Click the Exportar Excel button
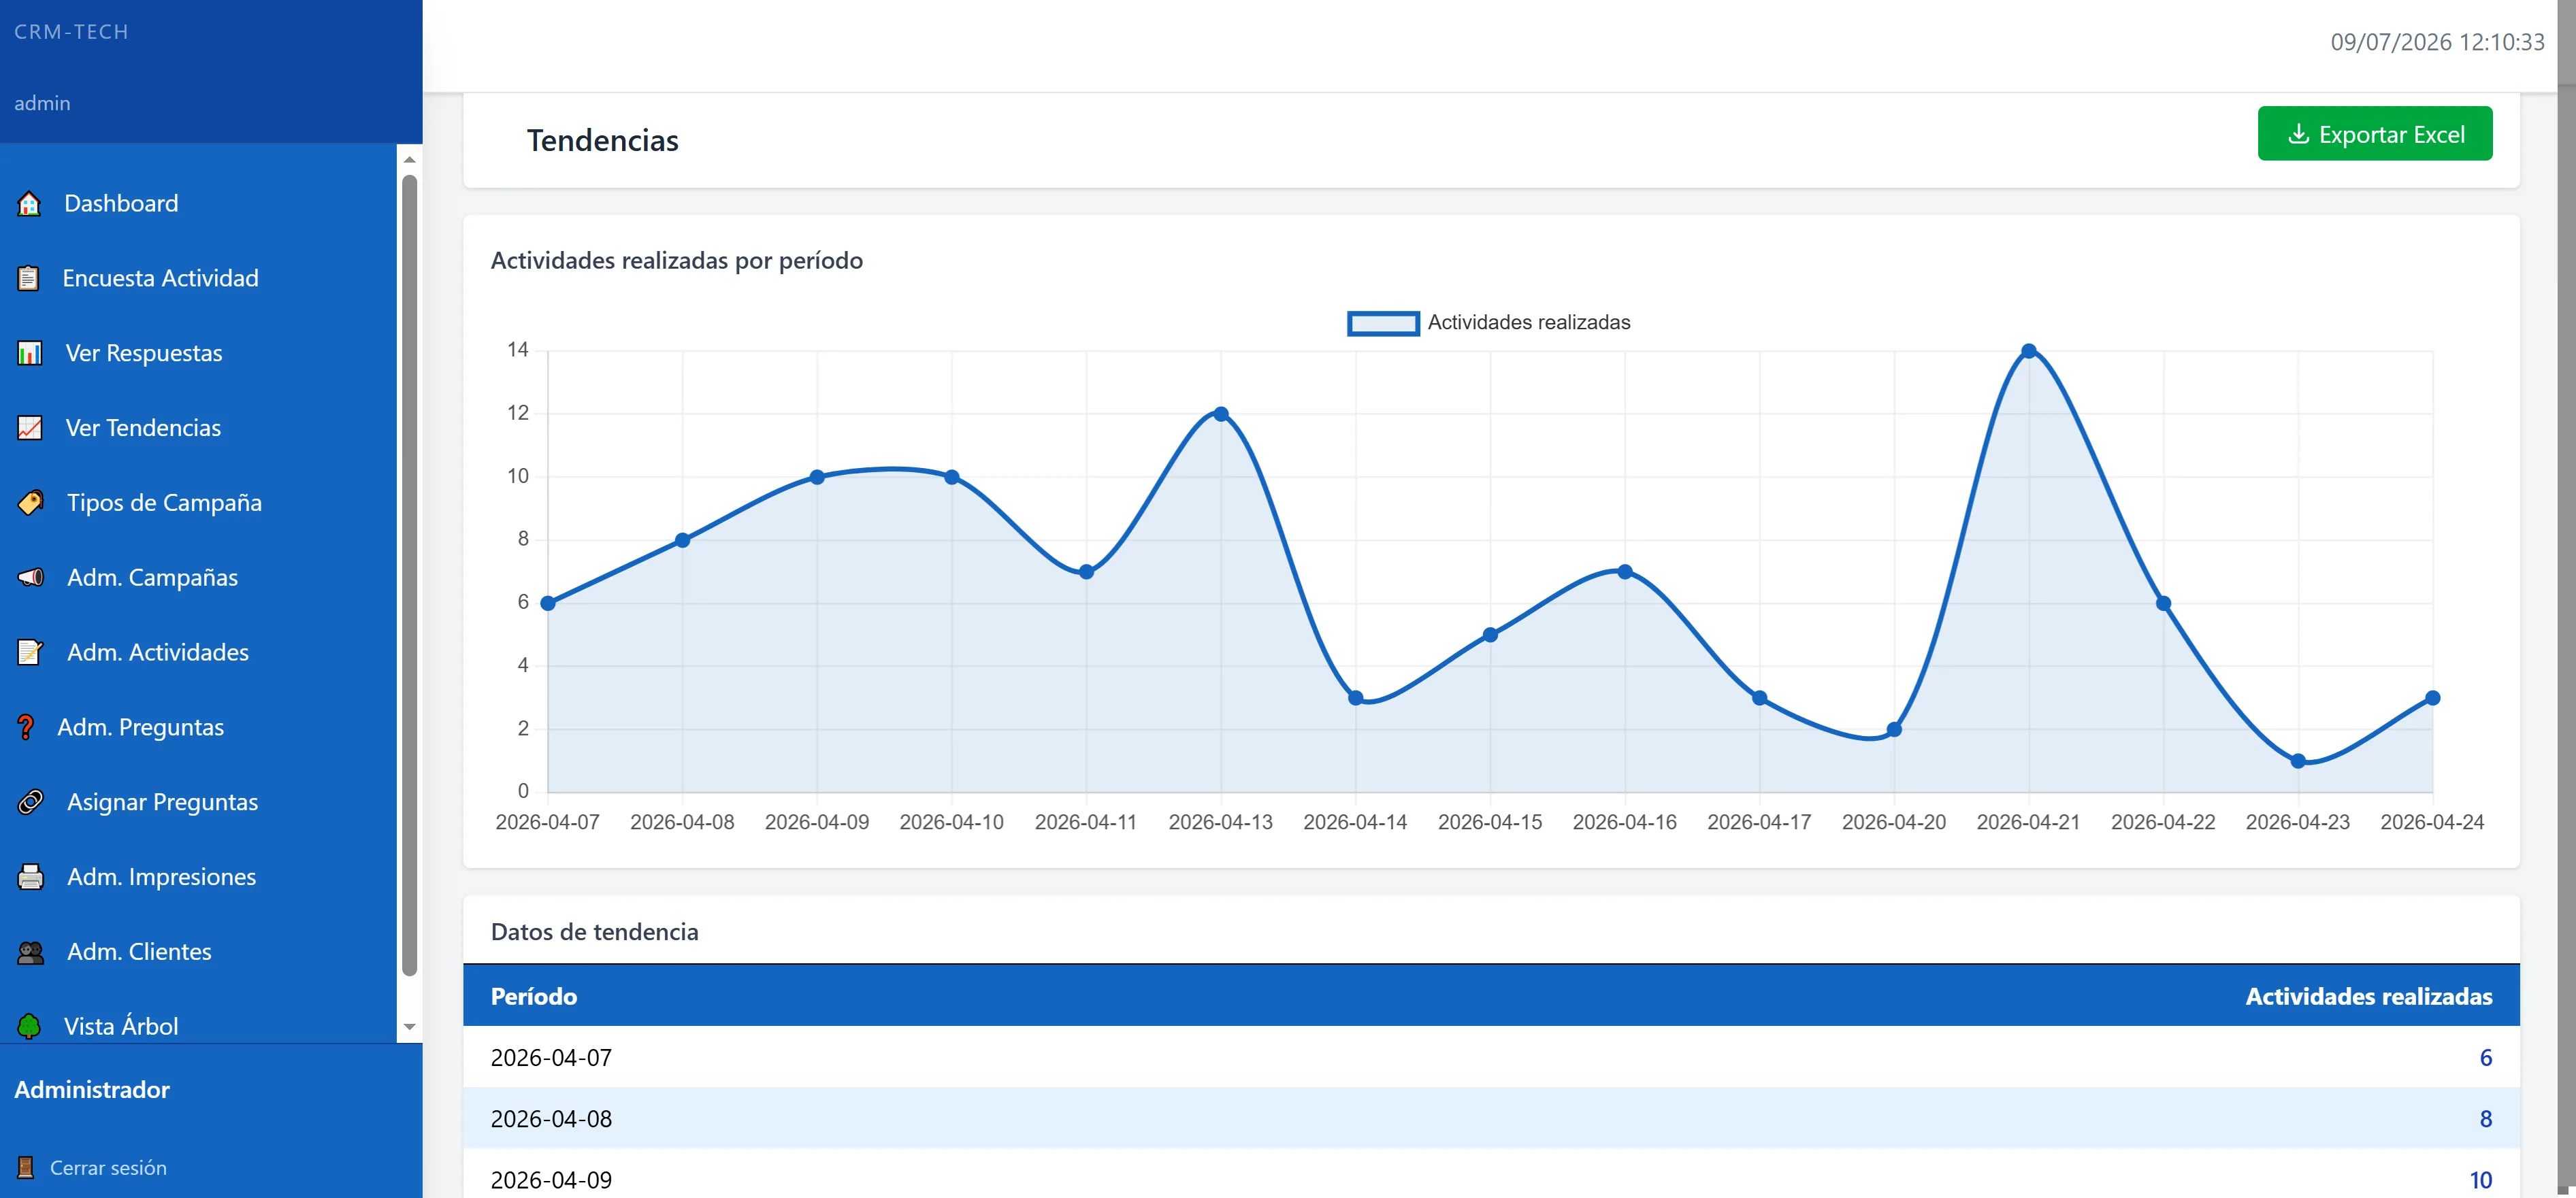Screen dimensions: 2576x1198 [2374, 134]
